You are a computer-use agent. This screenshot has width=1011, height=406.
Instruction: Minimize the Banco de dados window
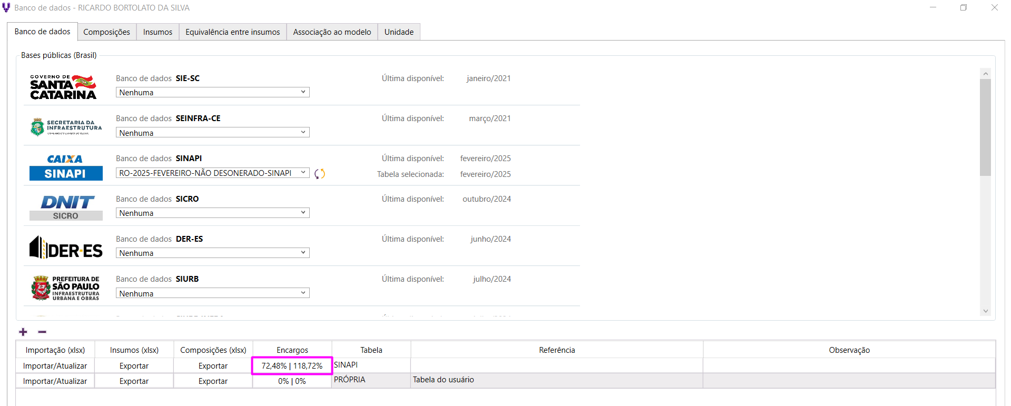pyautogui.click(x=933, y=7)
